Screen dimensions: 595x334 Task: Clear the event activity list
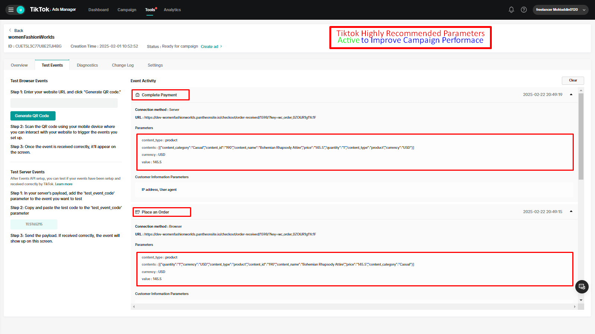pos(573,80)
